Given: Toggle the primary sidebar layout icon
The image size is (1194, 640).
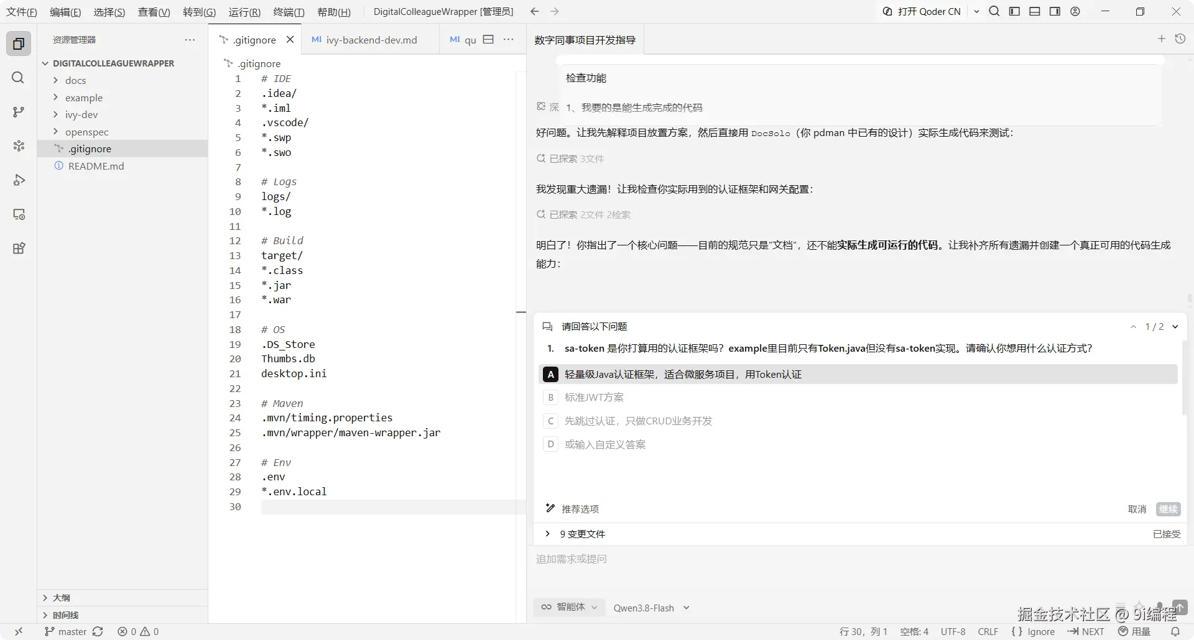Looking at the screenshot, I should [x=1014, y=11].
